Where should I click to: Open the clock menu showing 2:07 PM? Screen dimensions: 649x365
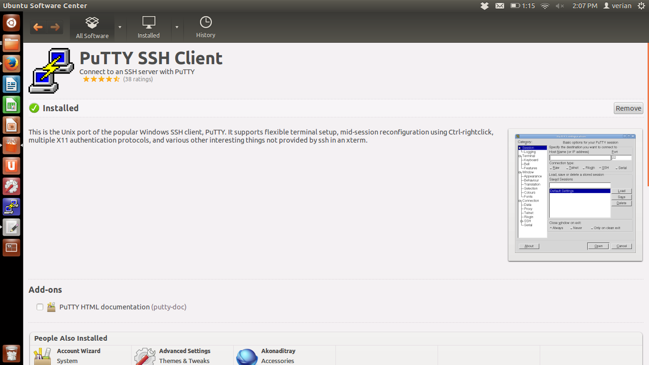tap(585, 6)
